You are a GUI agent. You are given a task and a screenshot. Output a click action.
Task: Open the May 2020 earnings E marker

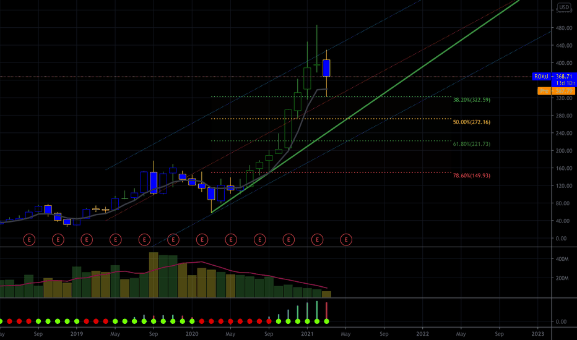[231, 240]
